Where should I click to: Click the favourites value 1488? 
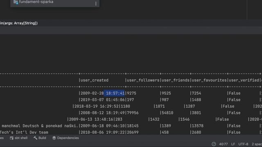[x=196, y=100]
